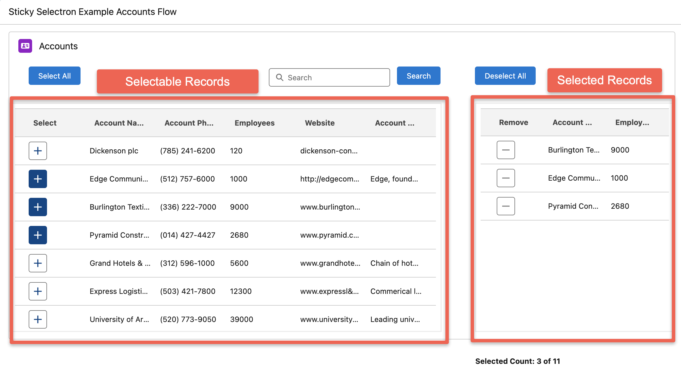The image size is (681, 371).
Task: Remove Pyramid Construction using minus icon
Action: pyautogui.click(x=506, y=206)
